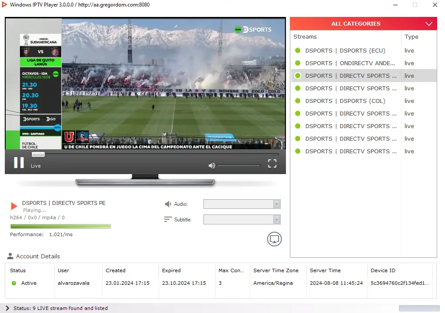The width and height of the screenshot is (445, 313).
Task: Click the status bar progress indicator
Action: coord(419,308)
